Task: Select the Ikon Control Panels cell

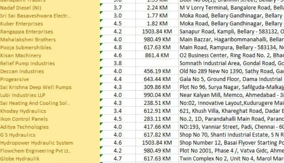Action: click(x=50, y=119)
